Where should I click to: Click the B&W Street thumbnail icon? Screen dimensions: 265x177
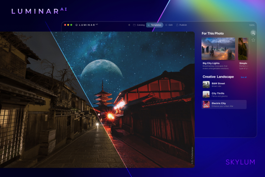click(206, 85)
